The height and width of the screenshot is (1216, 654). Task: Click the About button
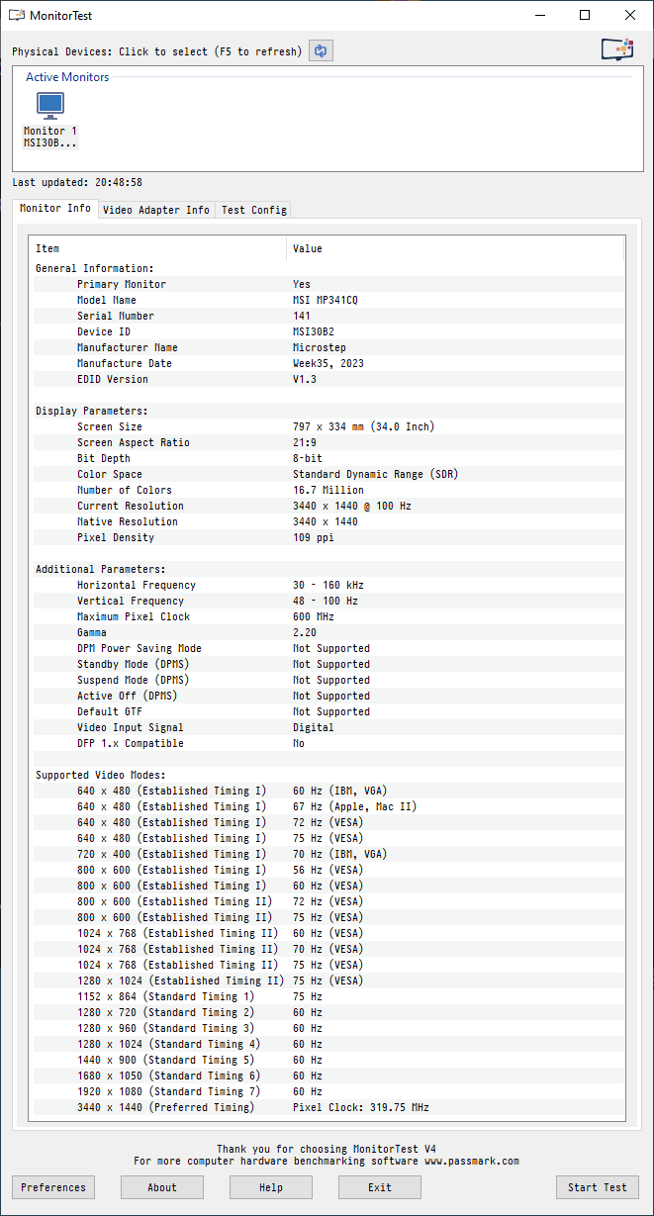coord(162,1187)
